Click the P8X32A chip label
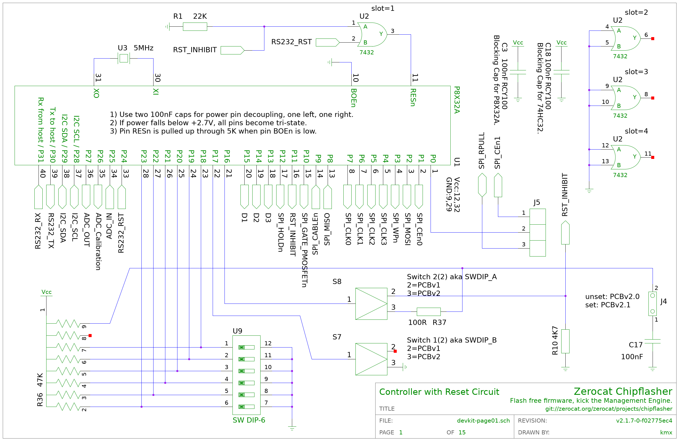This screenshot has width=679, height=441. tap(457, 100)
